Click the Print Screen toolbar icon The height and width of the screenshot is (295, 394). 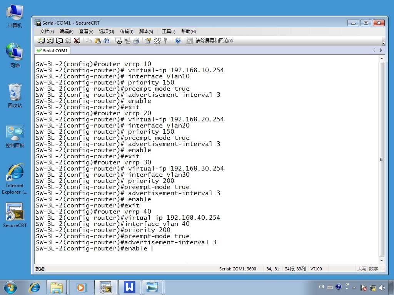(x=119, y=41)
